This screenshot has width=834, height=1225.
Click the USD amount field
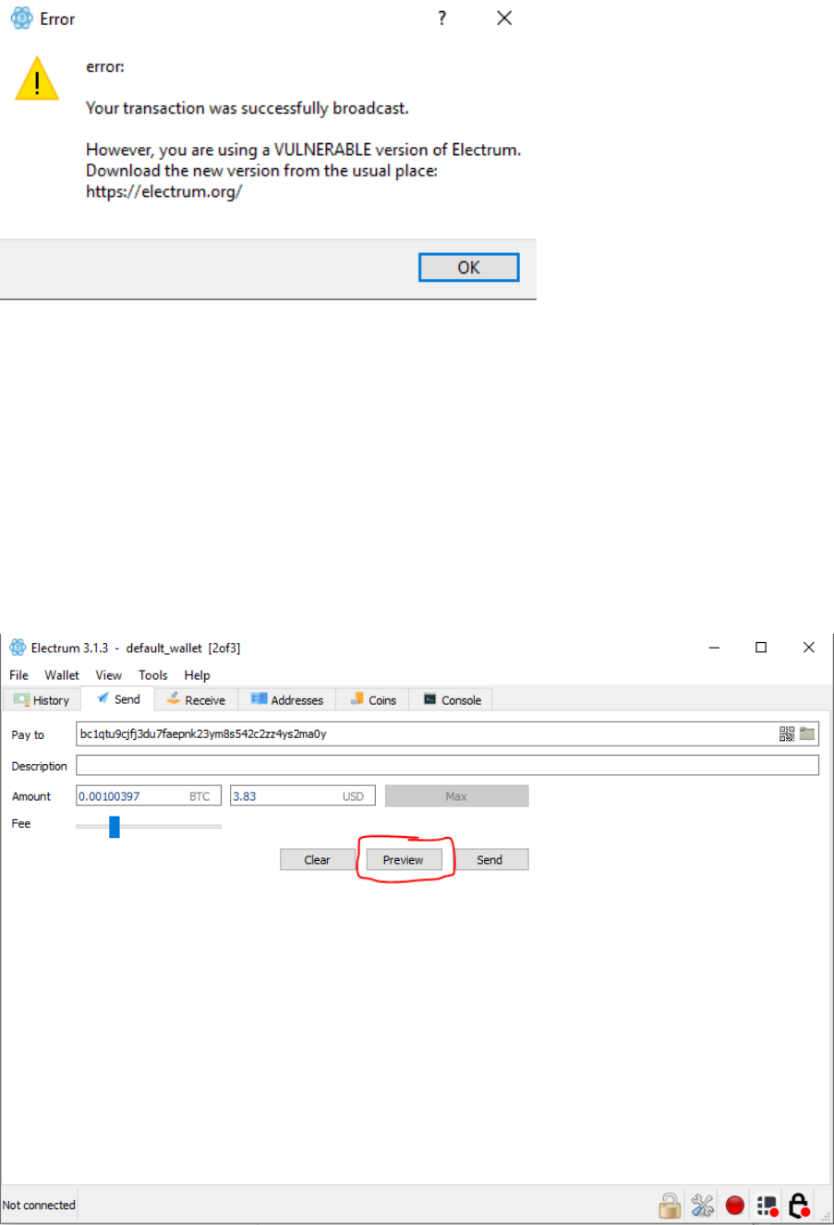click(x=303, y=796)
